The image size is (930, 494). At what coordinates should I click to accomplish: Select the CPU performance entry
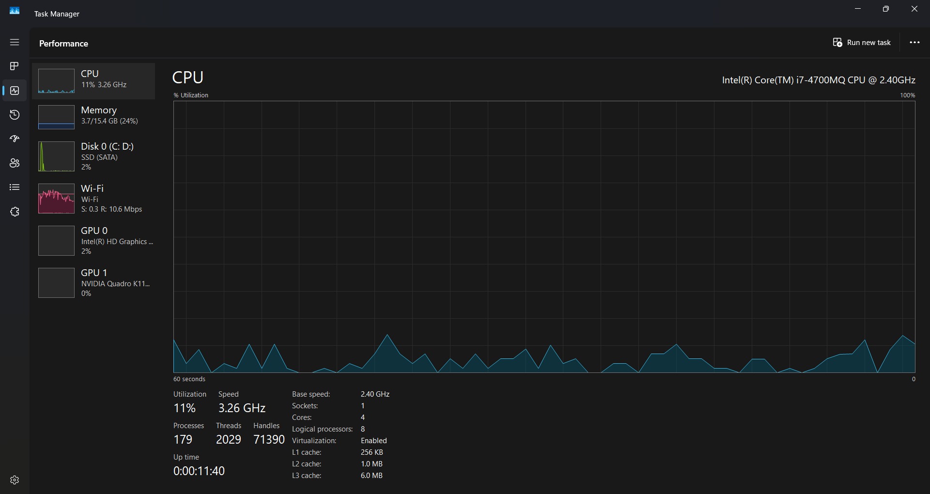point(93,81)
